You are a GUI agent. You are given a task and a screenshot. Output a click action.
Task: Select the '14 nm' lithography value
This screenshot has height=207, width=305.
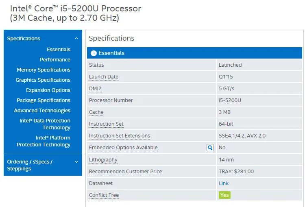(226, 160)
